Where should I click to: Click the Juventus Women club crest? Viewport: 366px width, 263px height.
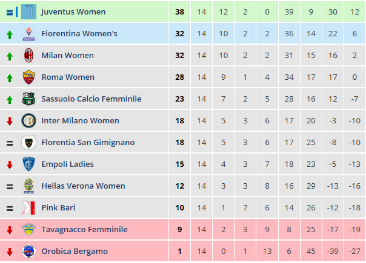(28, 11)
